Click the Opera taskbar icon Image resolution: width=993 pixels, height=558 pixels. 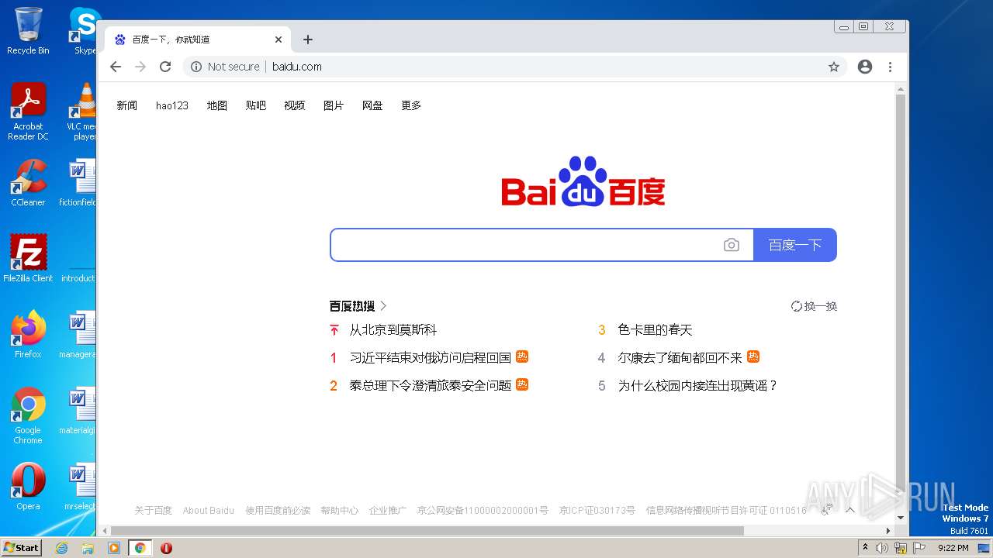(166, 548)
